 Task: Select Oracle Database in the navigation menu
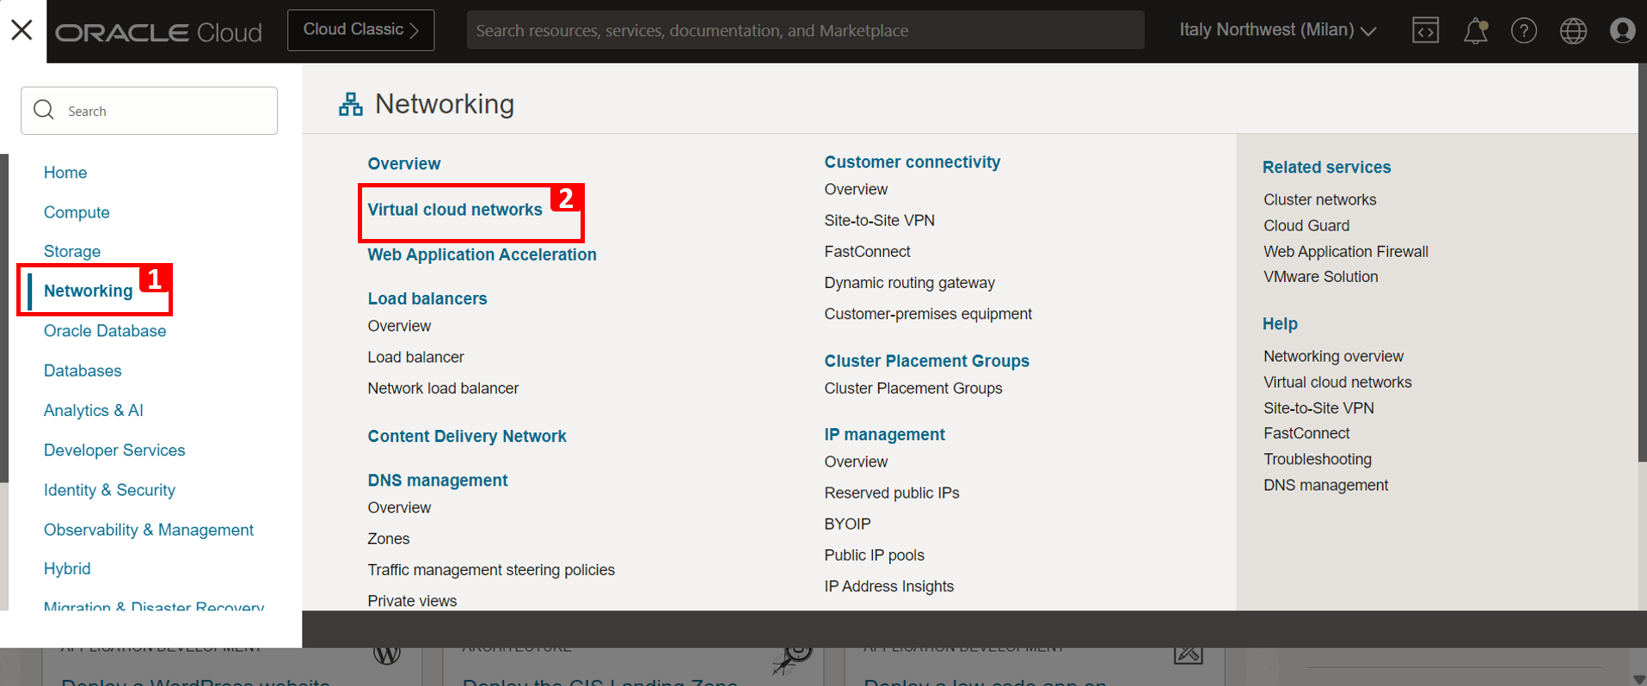pyautogui.click(x=105, y=331)
